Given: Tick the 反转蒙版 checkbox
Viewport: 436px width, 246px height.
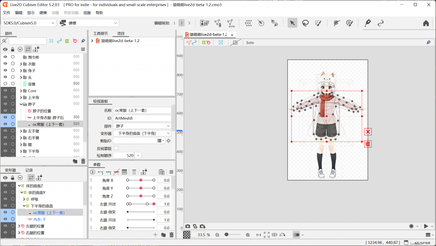Looking at the screenshot, I should (116, 148).
